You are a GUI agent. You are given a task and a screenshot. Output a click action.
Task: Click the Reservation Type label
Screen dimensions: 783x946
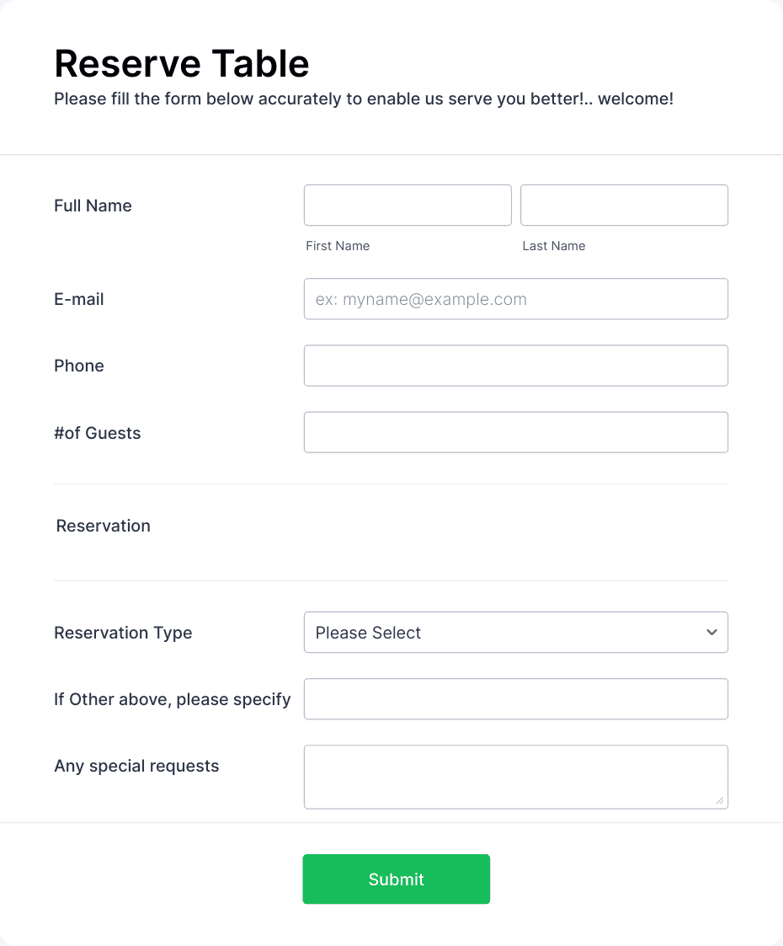123,633
